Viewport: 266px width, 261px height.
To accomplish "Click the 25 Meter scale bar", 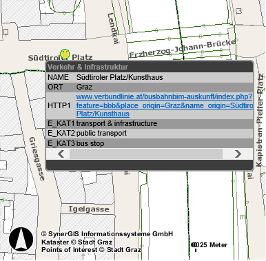I will [209, 246].
